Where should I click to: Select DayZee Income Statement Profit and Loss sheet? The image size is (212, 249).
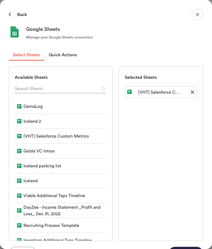[x=61, y=211]
